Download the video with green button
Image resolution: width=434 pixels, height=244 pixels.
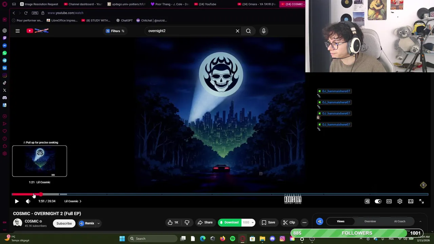pyautogui.click(x=229, y=222)
